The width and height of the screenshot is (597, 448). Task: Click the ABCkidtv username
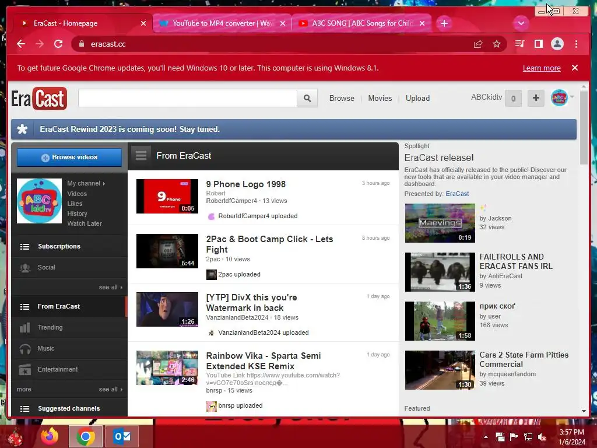(486, 97)
